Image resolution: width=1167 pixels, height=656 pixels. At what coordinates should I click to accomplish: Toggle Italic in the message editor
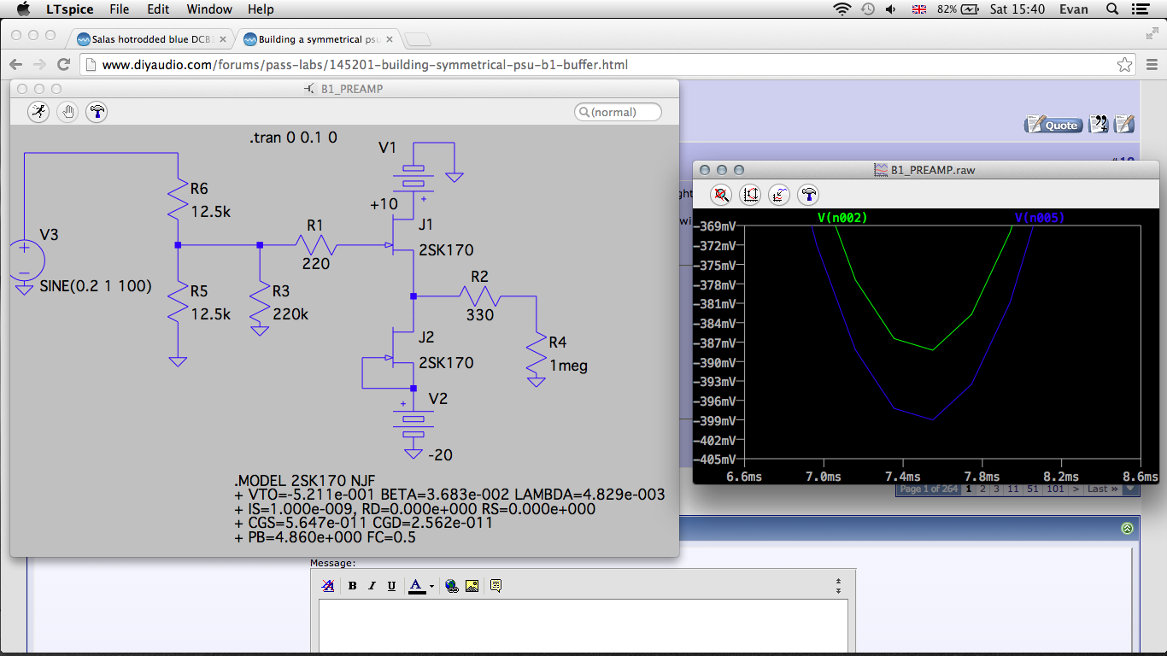click(372, 586)
